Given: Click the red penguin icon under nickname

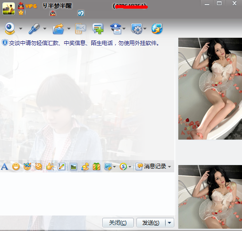Looking at the screenshot, I should [53, 14].
